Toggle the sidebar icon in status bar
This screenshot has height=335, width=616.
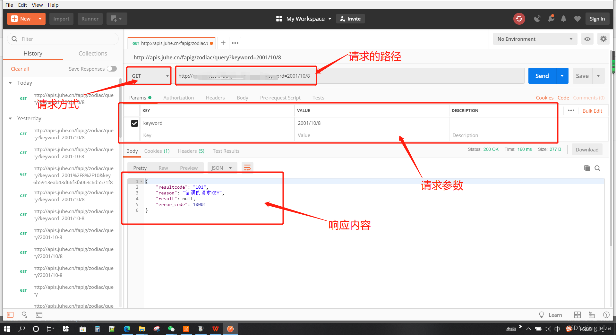coord(10,315)
